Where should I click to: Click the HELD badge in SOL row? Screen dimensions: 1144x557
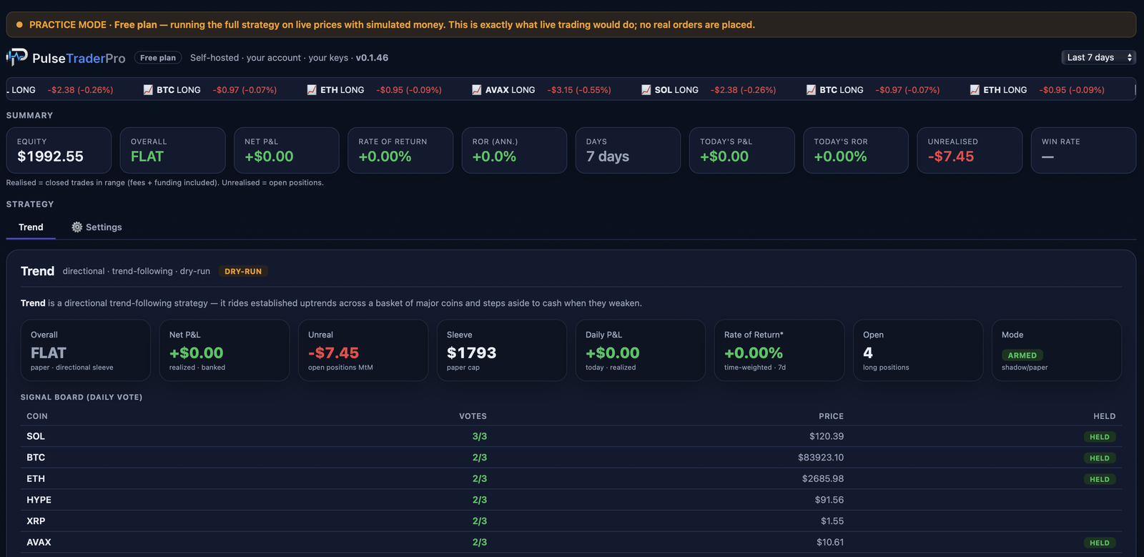[x=1100, y=437]
